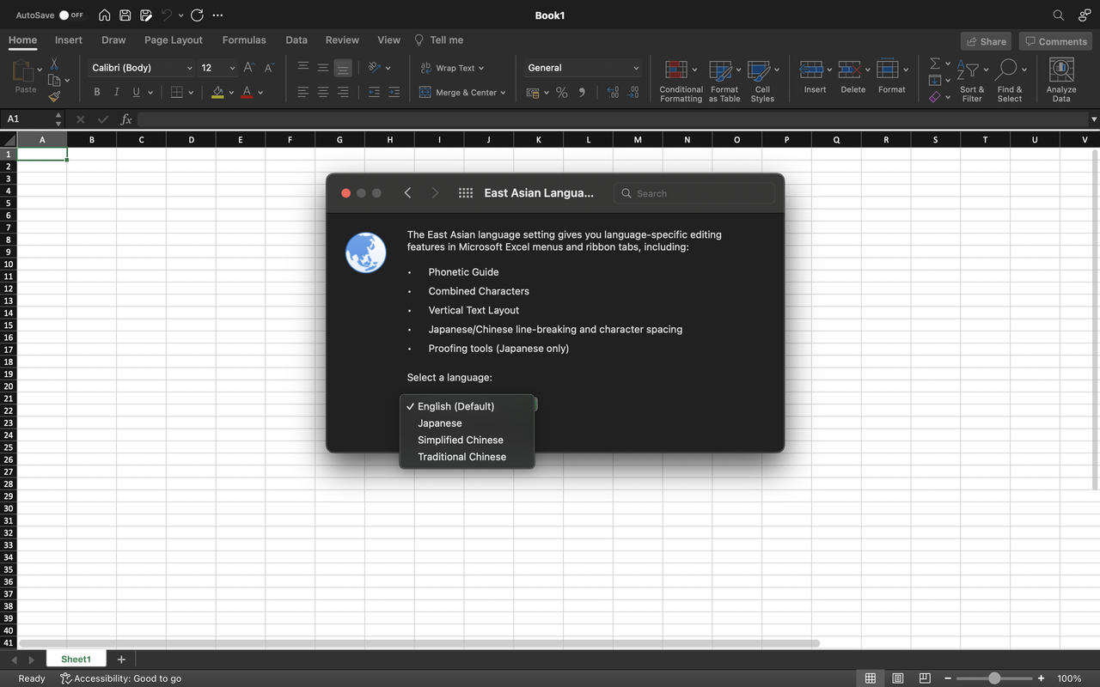Click the zoom slider handle

click(994, 678)
